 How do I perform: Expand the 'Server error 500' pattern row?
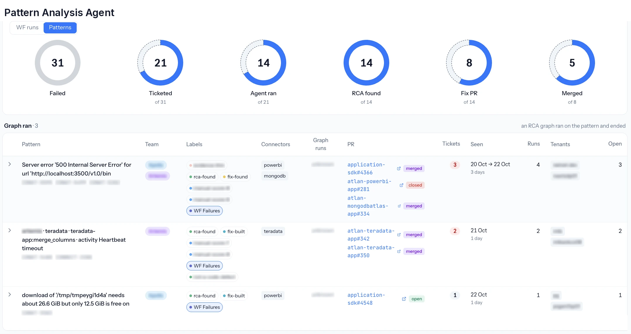[10, 164]
